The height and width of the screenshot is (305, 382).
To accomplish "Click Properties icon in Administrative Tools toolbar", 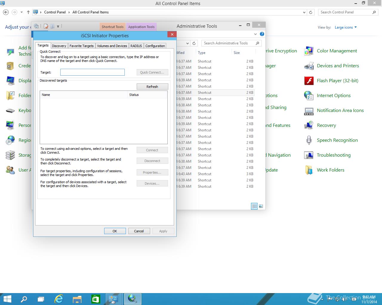I will click(46, 26).
